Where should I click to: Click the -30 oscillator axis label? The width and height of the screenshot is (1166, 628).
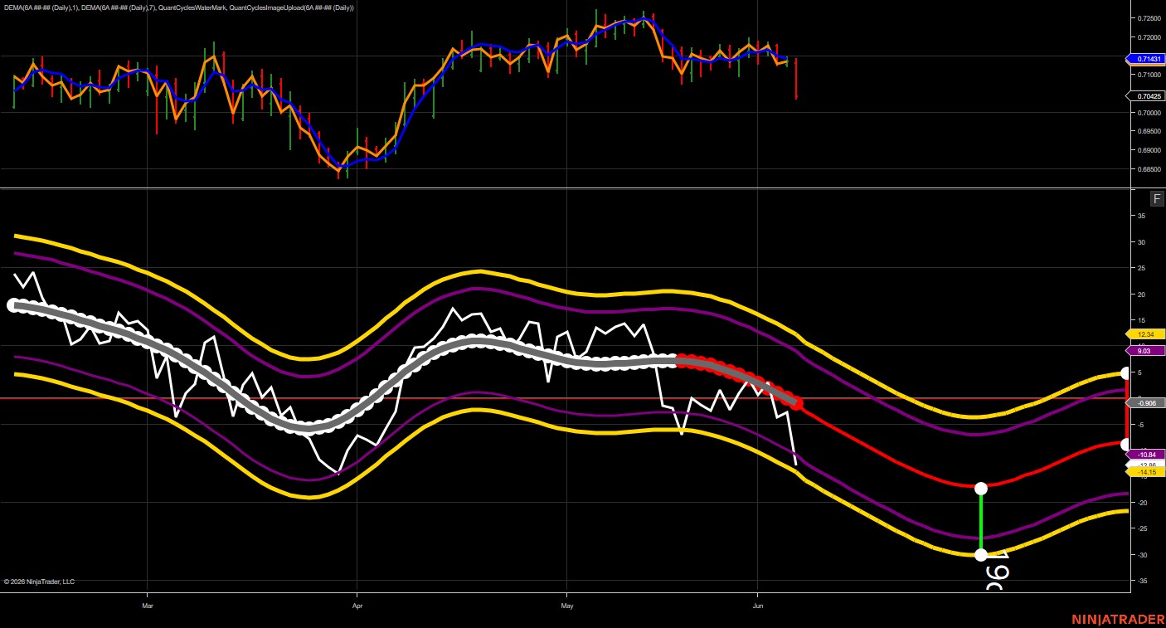click(x=1142, y=555)
